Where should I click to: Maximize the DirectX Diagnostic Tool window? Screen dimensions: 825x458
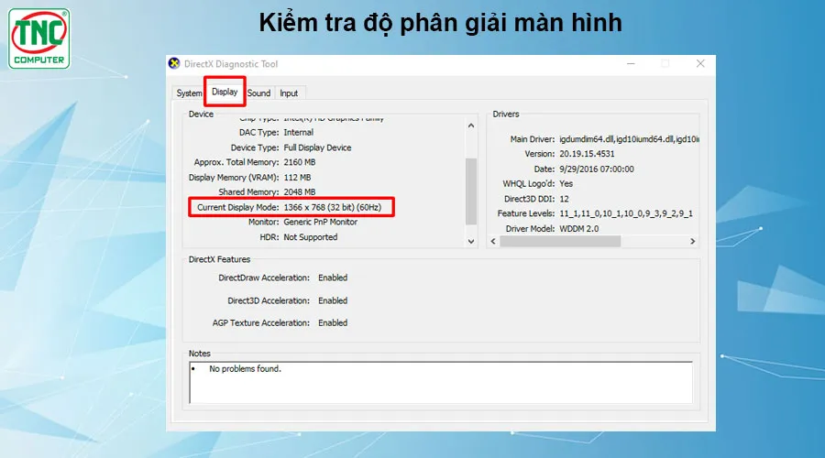point(665,63)
